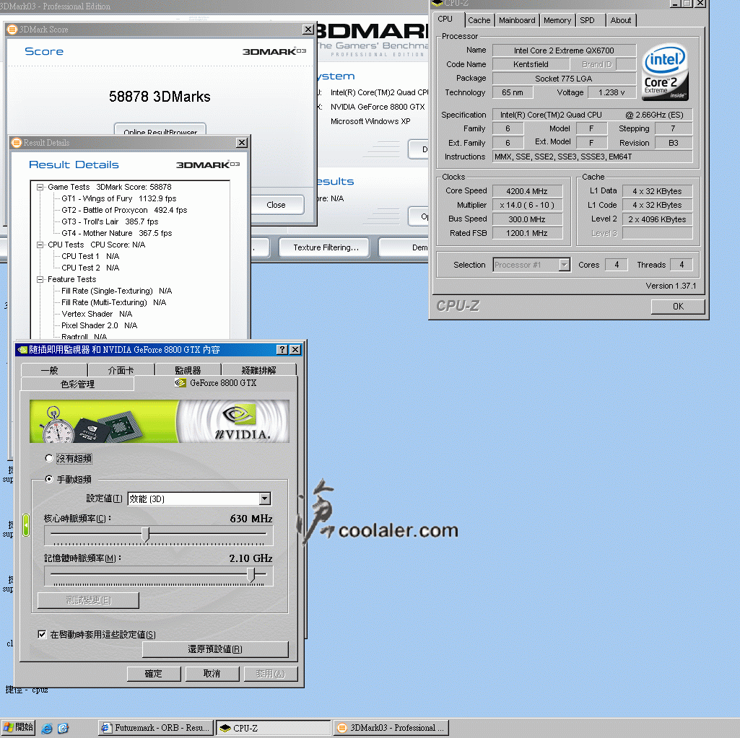The width and height of the screenshot is (740, 738).
Task: Select the GT2 - Battle of Proxycon result
Action: tap(124, 211)
